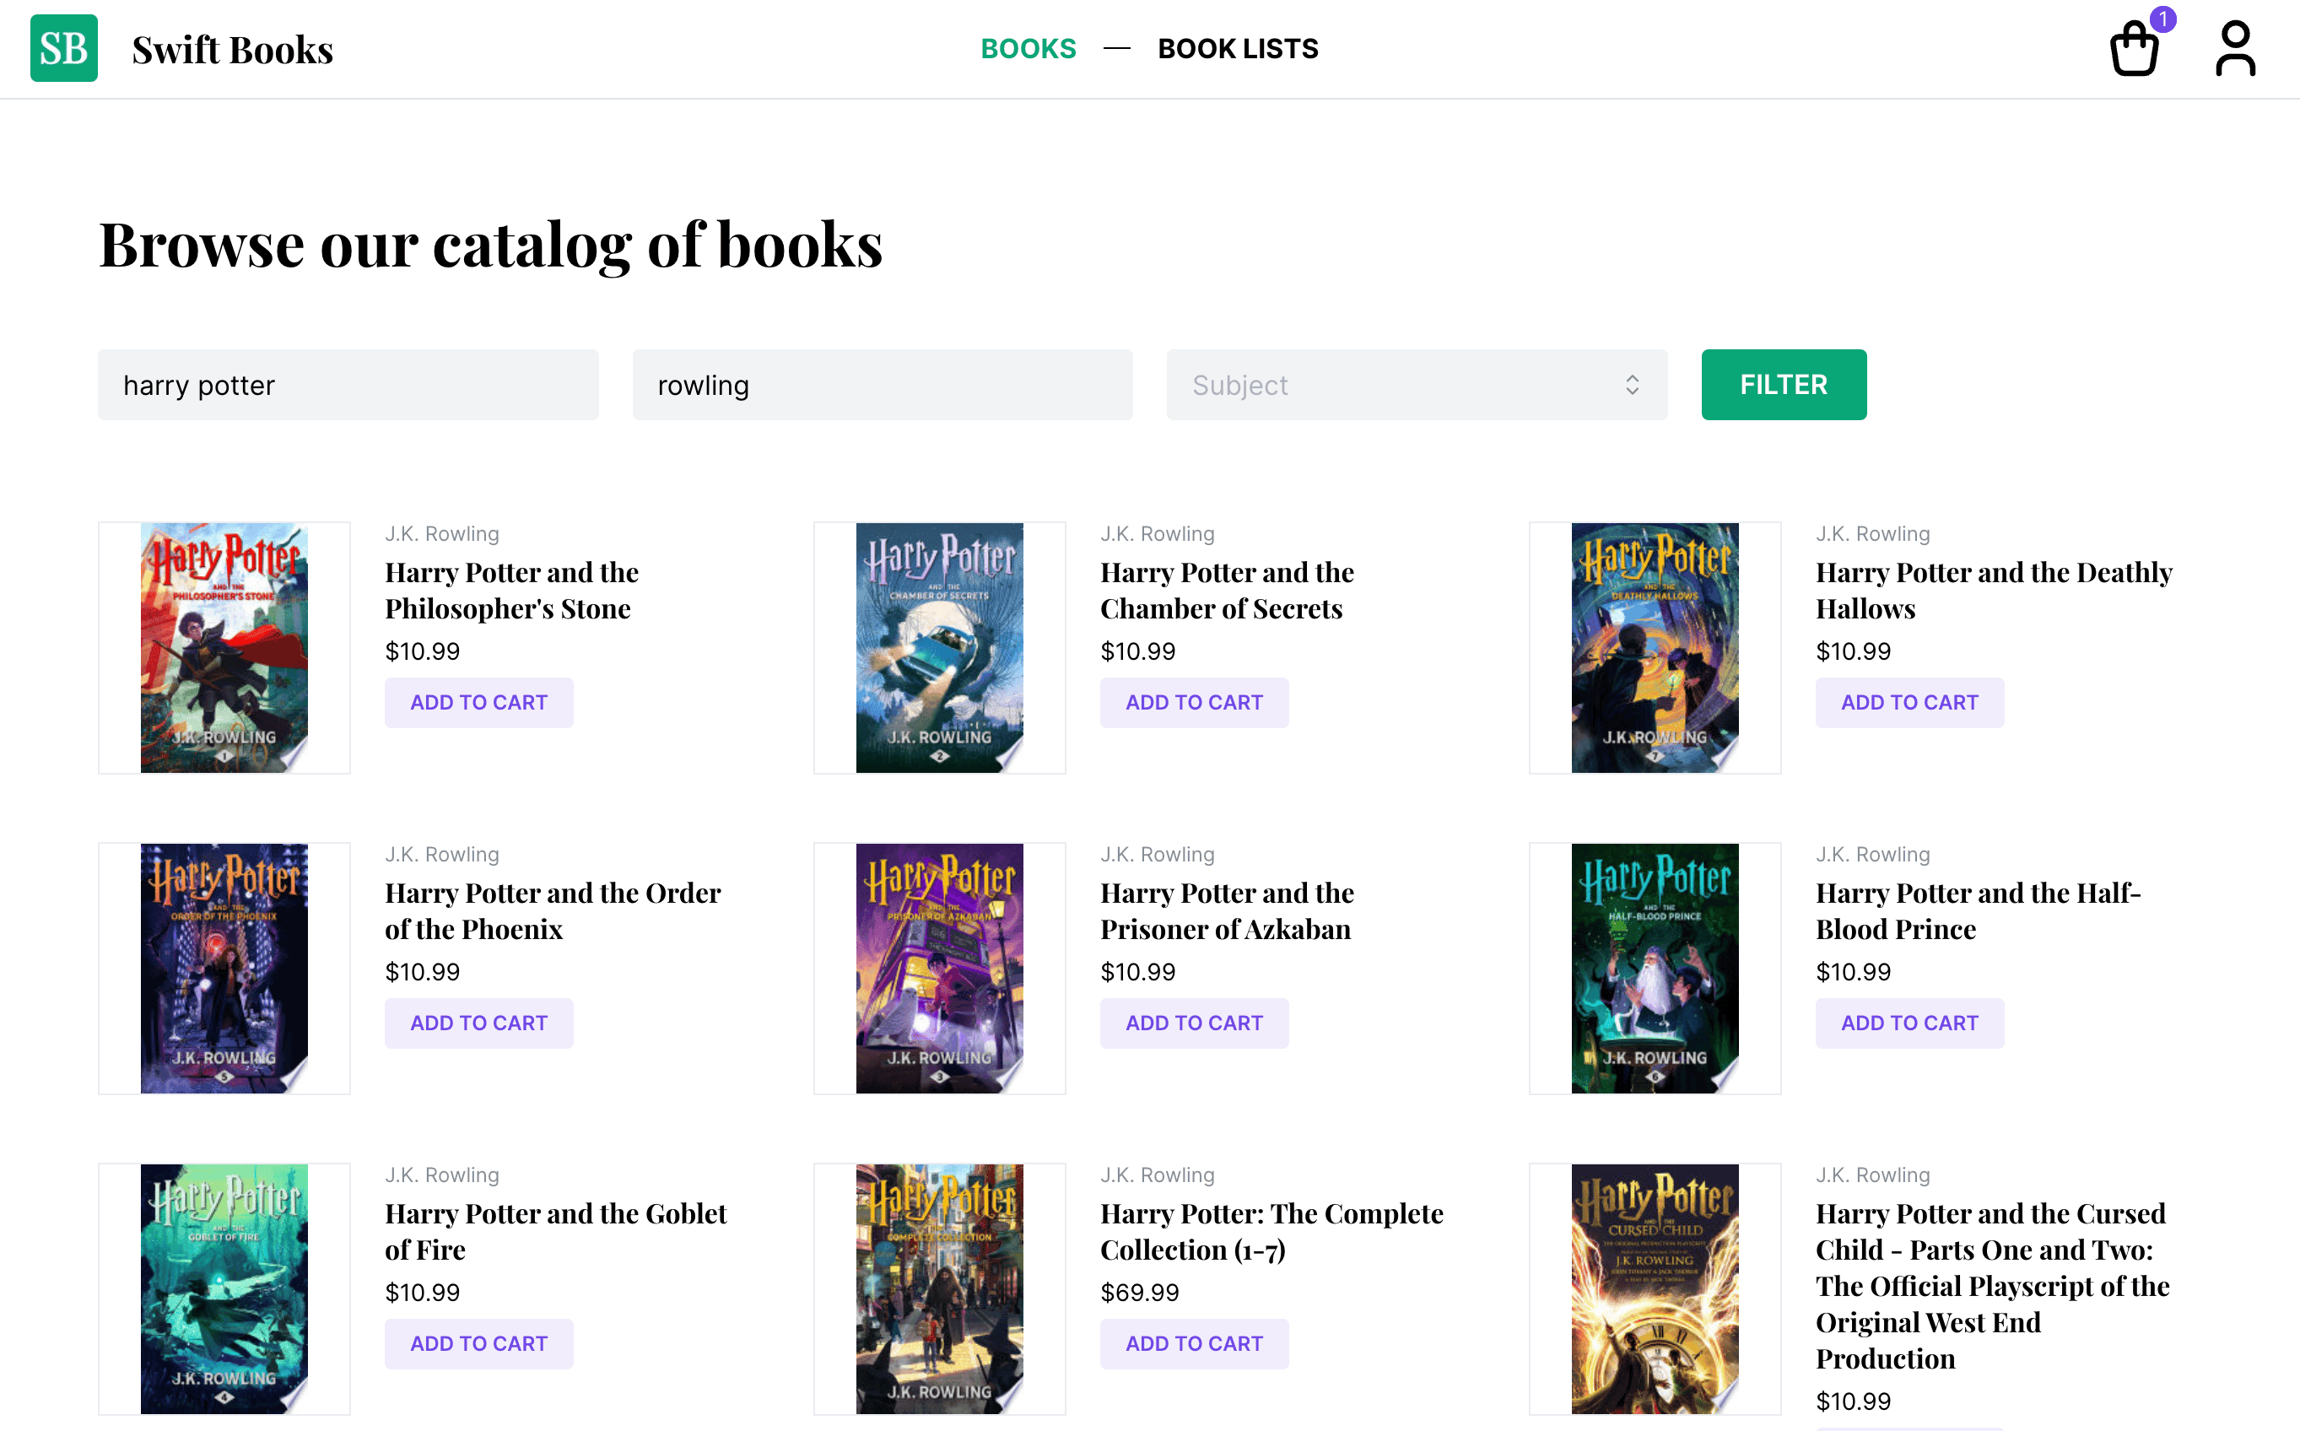Open the Deathly Hallows cover image
The image size is (2300, 1431).
[x=1655, y=648]
